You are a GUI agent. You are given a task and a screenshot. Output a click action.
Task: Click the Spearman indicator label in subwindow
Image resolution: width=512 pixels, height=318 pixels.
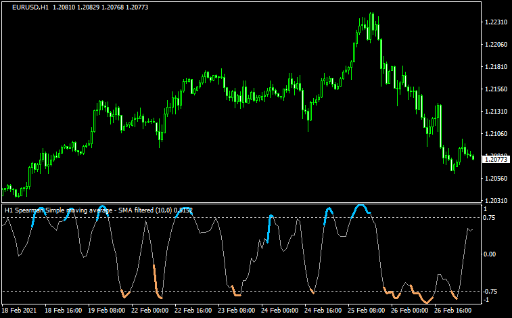pyautogui.click(x=98, y=210)
